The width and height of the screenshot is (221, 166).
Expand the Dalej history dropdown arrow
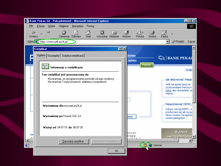pyautogui.click(x=56, y=34)
